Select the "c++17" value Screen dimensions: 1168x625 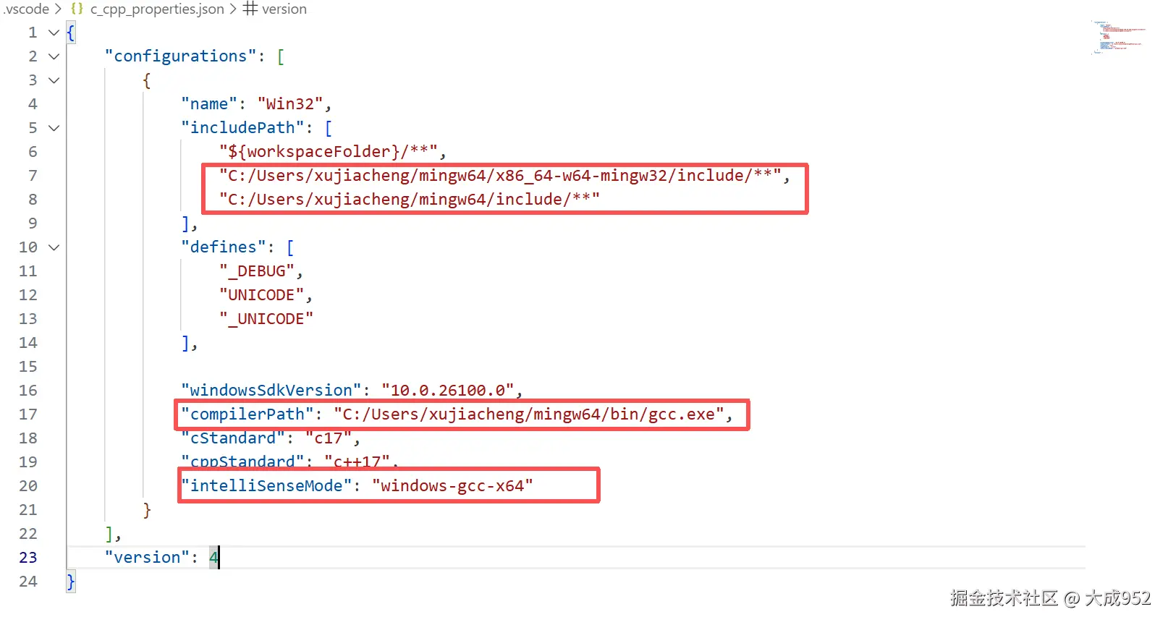[x=357, y=462]
